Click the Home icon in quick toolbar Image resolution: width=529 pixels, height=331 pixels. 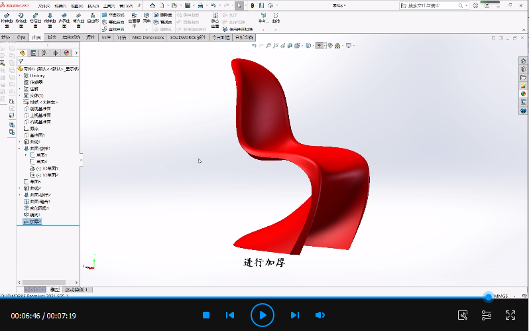(x=152, y=5)
